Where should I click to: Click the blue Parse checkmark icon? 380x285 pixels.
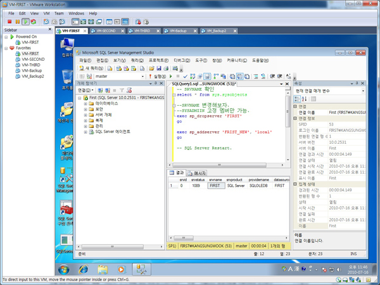(186, 77)
